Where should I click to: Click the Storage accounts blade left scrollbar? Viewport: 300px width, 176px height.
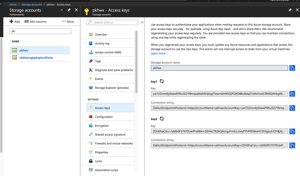coord(1,95)
